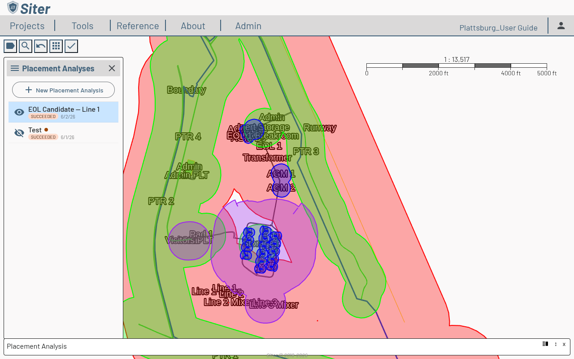Click the Boundary map label

click(x=187, y=90)
